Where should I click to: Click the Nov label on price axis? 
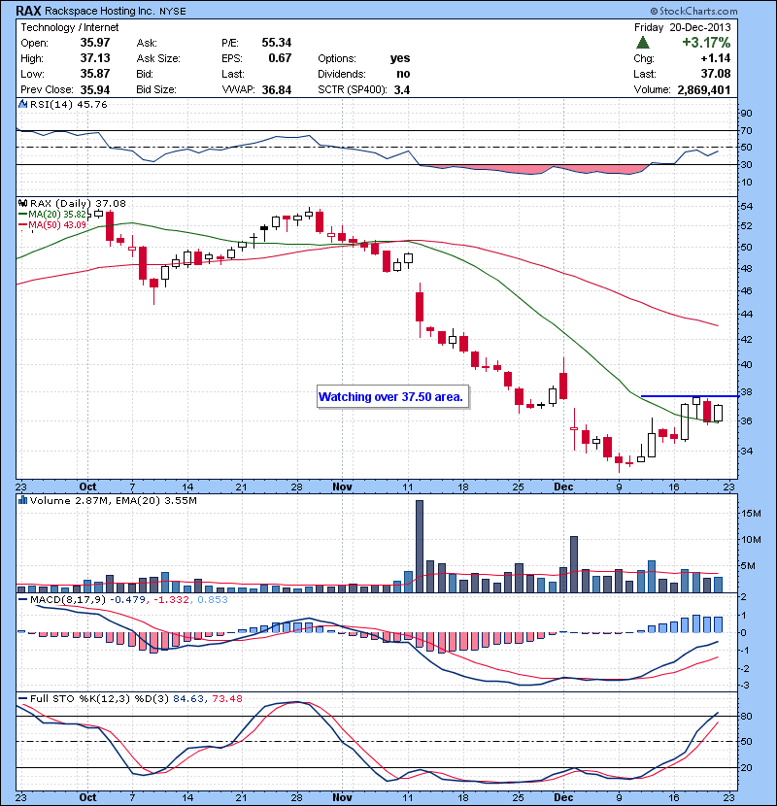coord(343,487)
